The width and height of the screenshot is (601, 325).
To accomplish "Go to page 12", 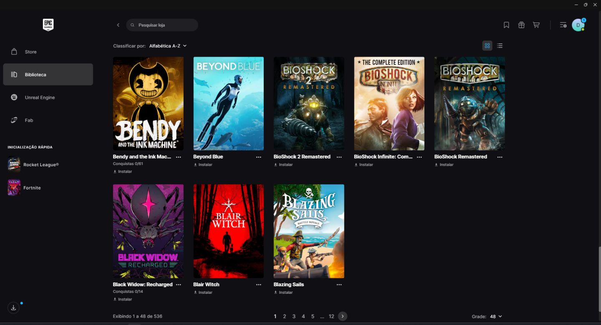I will (x=331, y=317).
